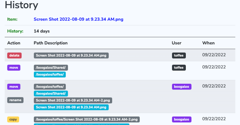Click blue /boogaloo/Shared/ destination path badge
The image size is (240, 125).
point(51,93)
